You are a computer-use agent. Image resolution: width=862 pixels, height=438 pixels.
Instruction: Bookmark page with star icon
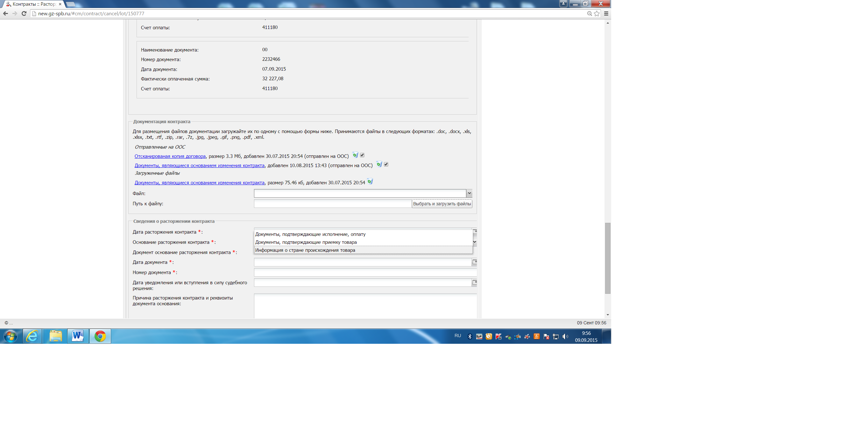pos(597,13)
